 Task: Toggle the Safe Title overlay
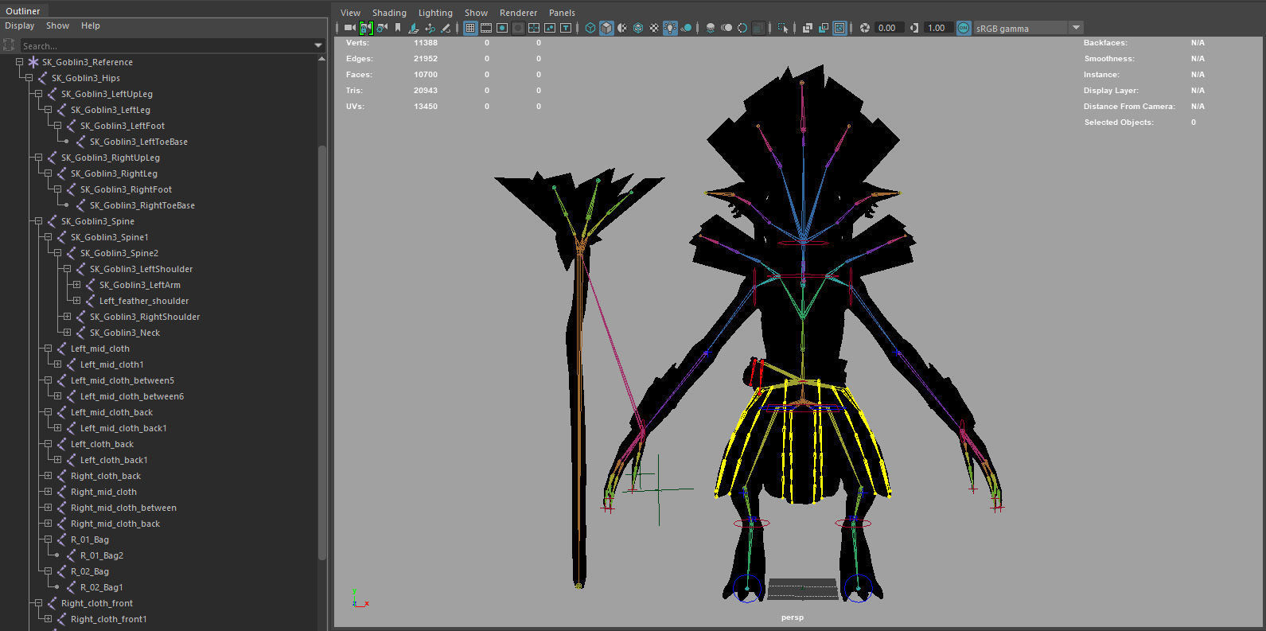566,28
